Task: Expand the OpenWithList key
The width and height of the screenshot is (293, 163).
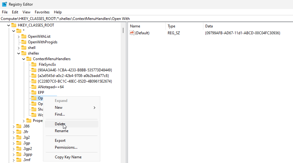Action: [x=19, y=36]
